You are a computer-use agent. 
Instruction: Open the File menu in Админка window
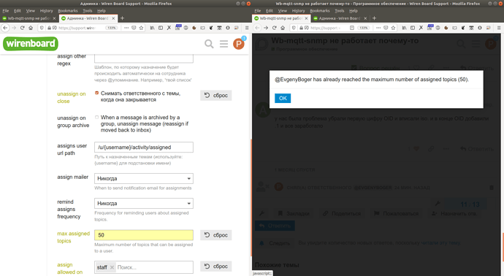6,11
